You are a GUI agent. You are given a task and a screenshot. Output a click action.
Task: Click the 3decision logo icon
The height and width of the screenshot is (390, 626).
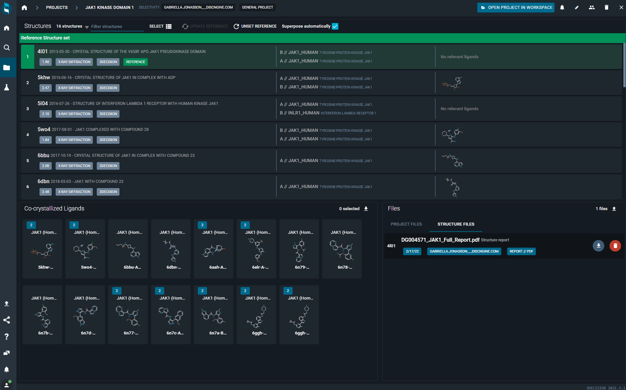[7, 8]
